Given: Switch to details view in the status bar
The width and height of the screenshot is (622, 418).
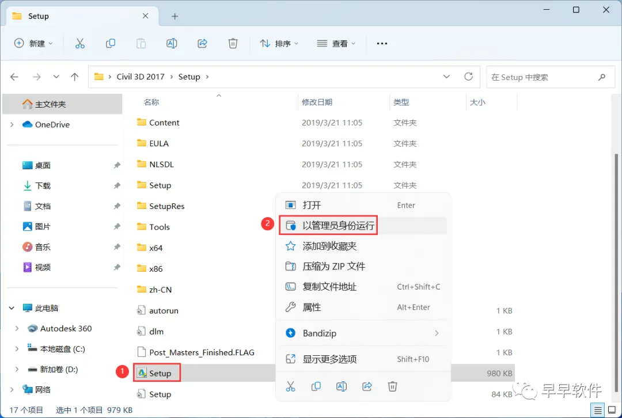Looking at the screenshot, I should tap(598, 410).
